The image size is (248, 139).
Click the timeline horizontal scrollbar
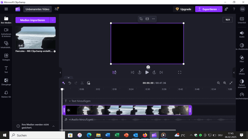pos(118,130)
